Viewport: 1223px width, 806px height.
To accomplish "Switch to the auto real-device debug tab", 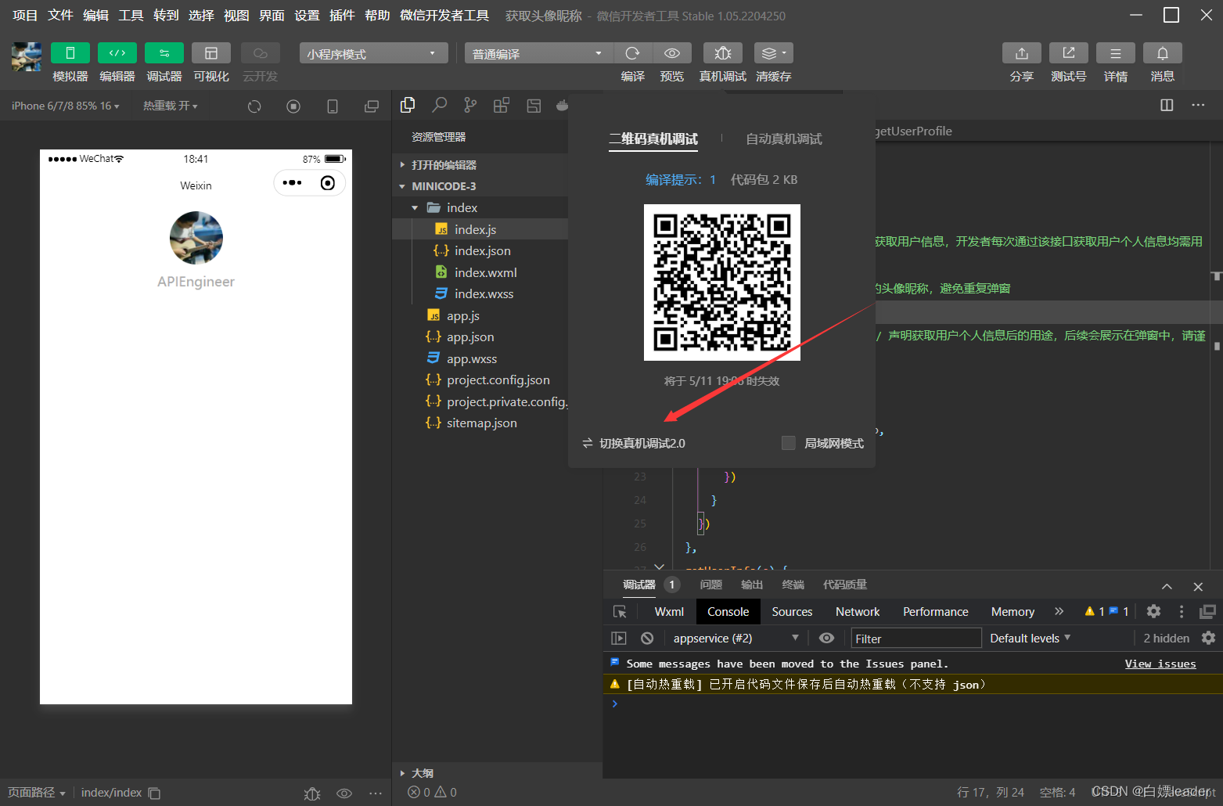I will (784, 139).
